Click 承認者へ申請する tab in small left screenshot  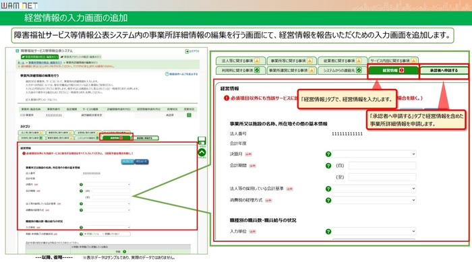coord(146,138)
